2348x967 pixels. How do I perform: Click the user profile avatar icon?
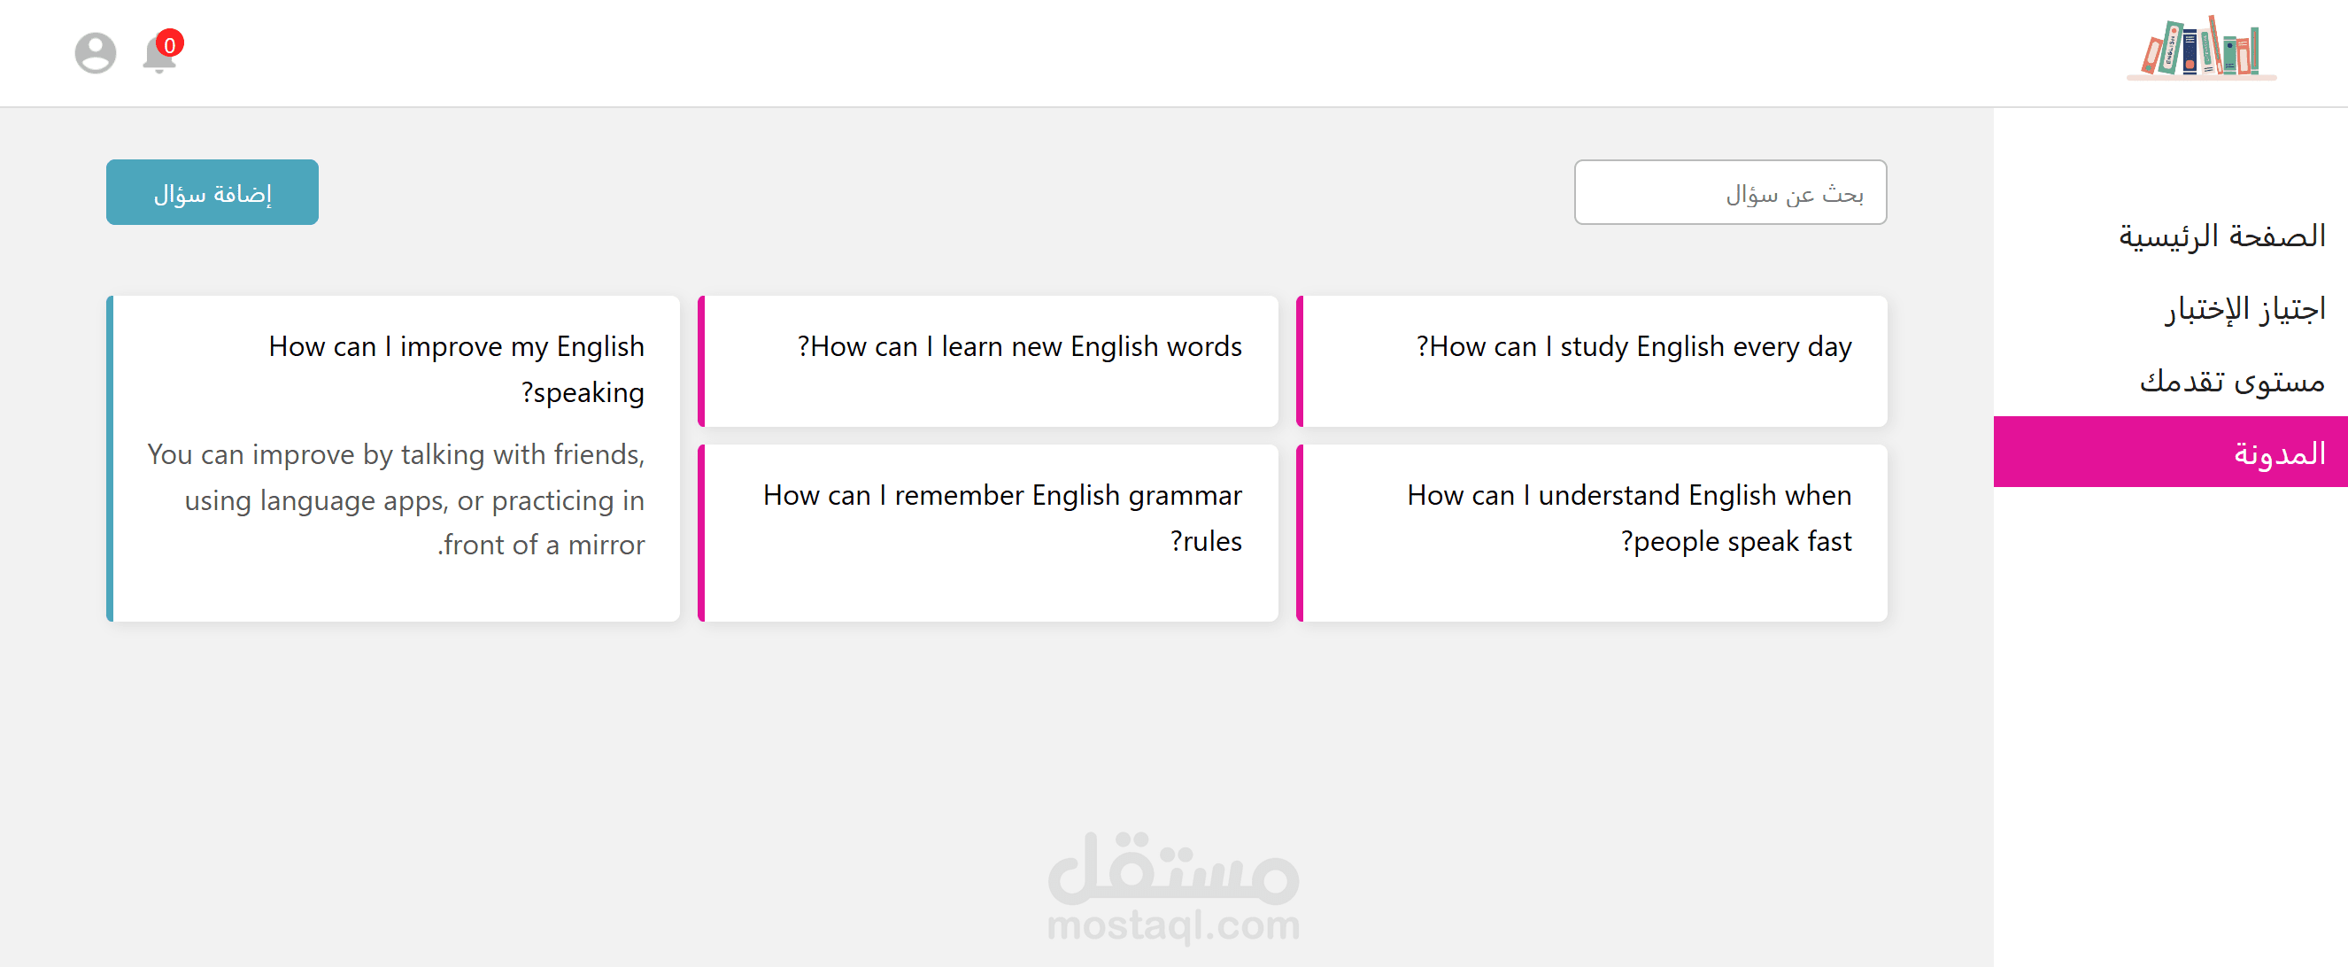click(x=95, y=53)
